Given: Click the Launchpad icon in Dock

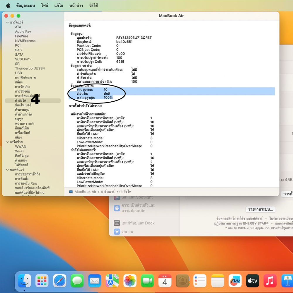Looking at the screenshot, I should point(42,281).
